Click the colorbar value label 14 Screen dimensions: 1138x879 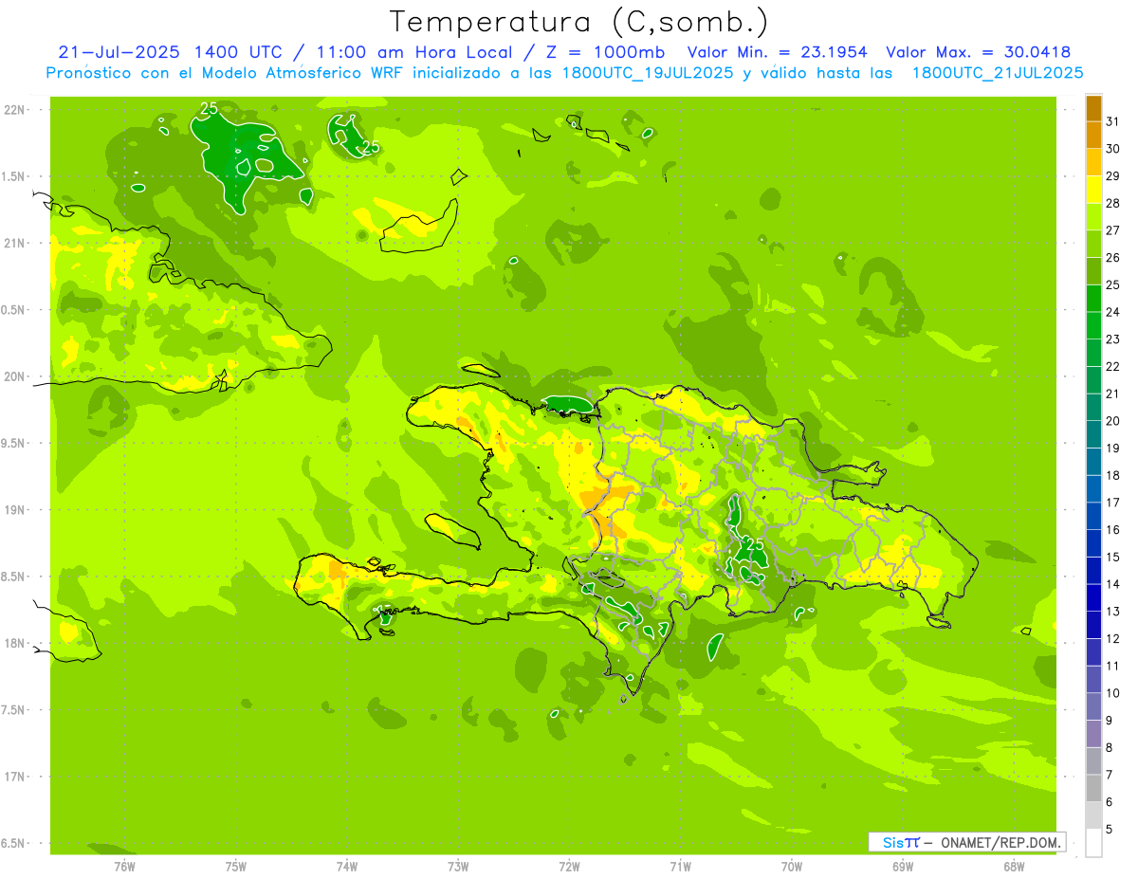[x=1112, y=584]
